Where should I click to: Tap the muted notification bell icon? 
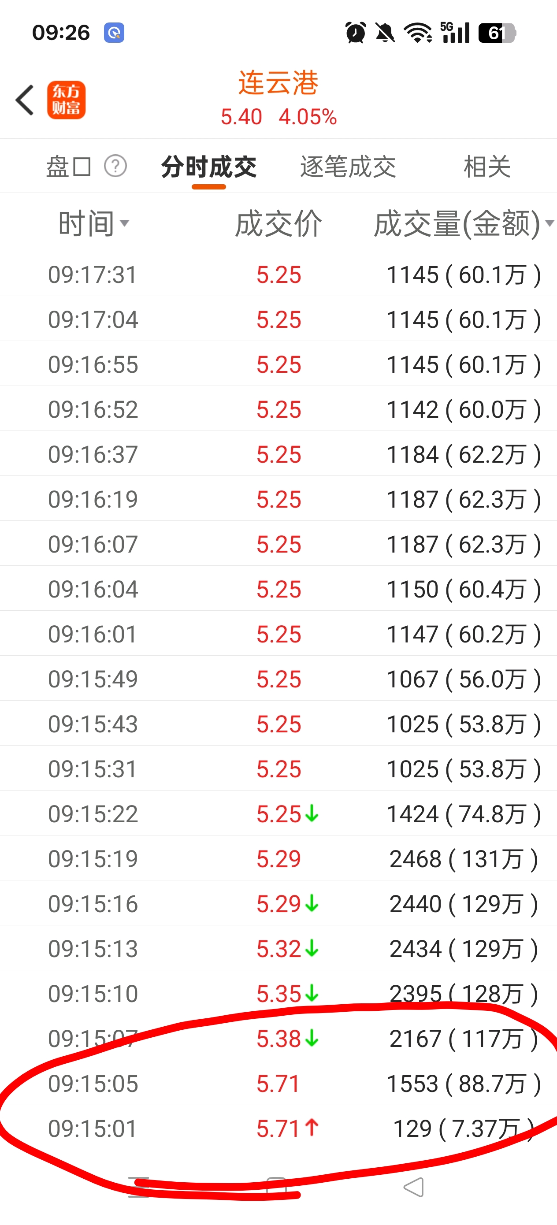coord(385,33)
